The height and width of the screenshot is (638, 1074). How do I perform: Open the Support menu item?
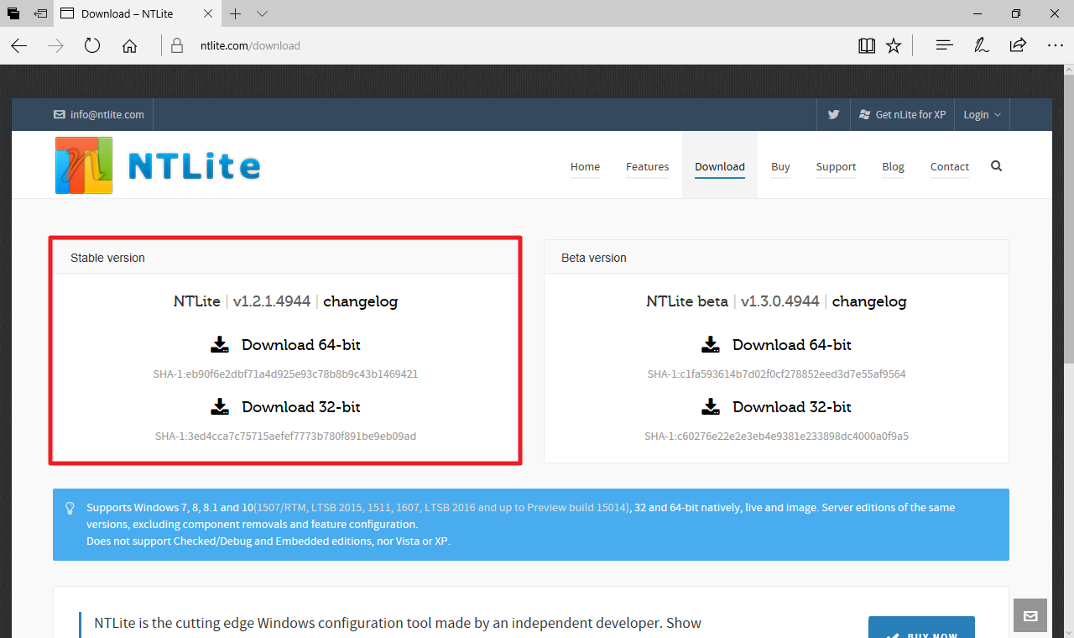(x=836, y=167)
